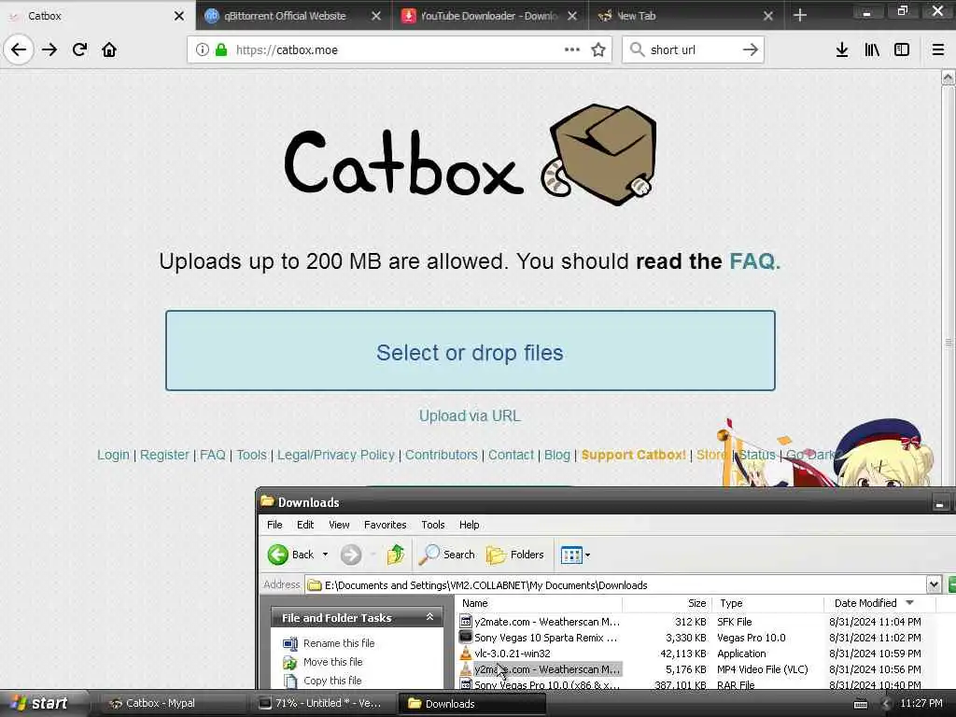Open a new browser tab with plus
This screenshot has width=956, height=717.
click(800, 15)
